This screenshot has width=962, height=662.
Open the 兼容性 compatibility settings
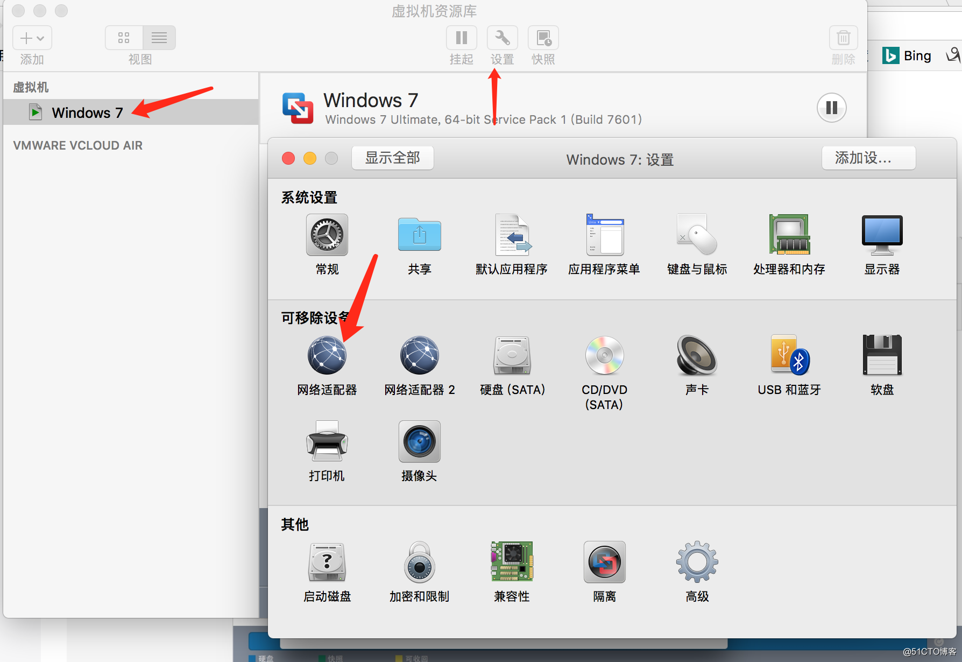[x=512, y=562]
